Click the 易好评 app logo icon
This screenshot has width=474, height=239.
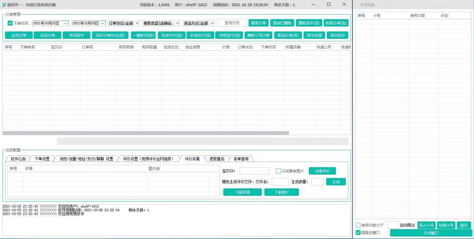(x=4, y=5)
